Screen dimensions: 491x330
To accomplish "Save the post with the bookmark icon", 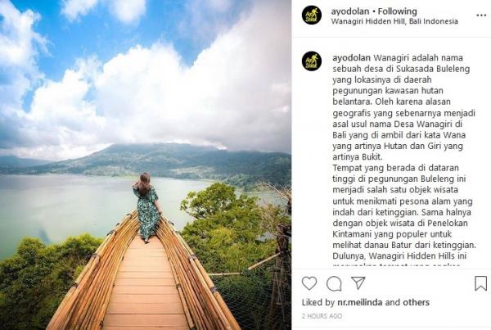I will [x=480, y=283].
